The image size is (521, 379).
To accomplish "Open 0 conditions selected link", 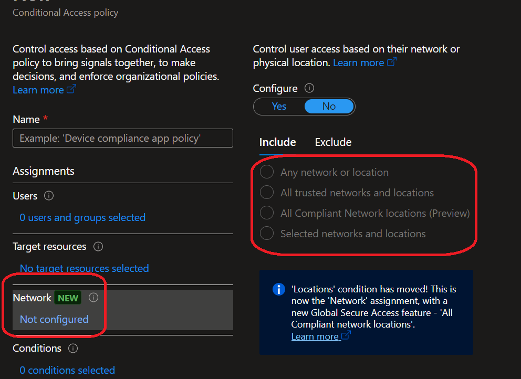I will pyautogui.click(x=67, y=370).
